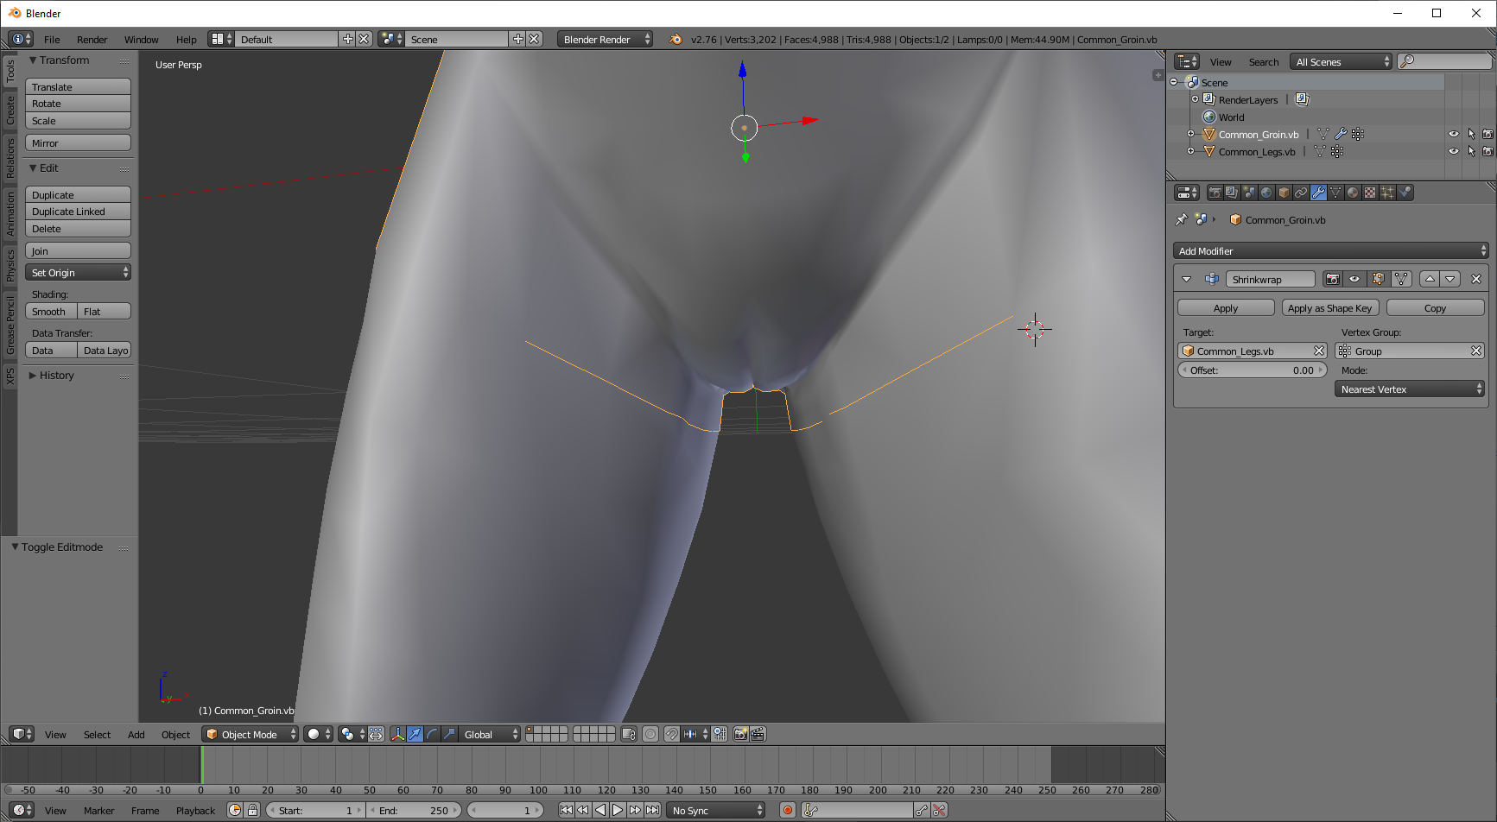Click the rotate manipulator arc icon
Viewport: 1497px width, 822px height.
pos(432,734)
